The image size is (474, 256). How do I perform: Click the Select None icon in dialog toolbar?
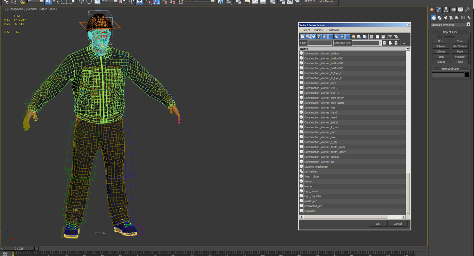click(x=377, y=37)
